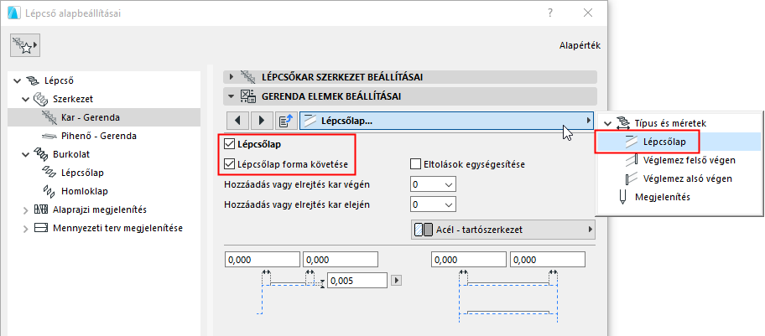Expand Mennyezeti terv megjelenítése node
The height and width of the screenshot is (336, 765).
point(26,228)
